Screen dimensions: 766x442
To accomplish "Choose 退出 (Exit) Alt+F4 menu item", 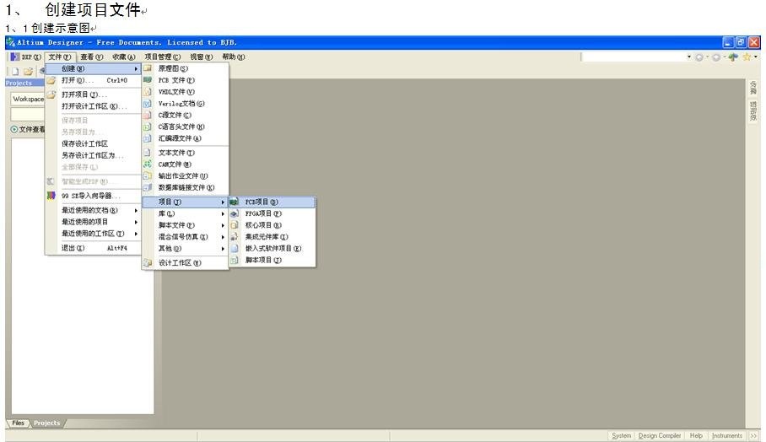I will point(94,248).
